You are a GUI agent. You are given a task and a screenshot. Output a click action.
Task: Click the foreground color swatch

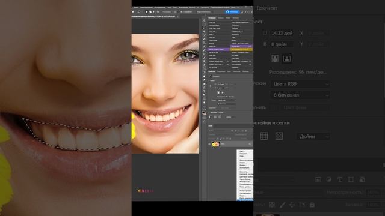(203, 112)
